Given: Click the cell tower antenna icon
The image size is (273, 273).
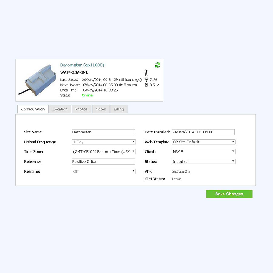Looking at the screenshot, I should [146, 72].
